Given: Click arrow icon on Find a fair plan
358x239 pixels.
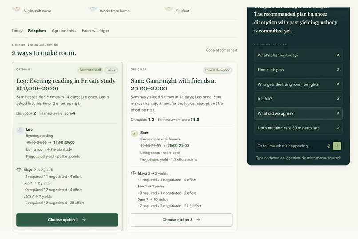Looking at the screenshot, I should click(338, 70).
